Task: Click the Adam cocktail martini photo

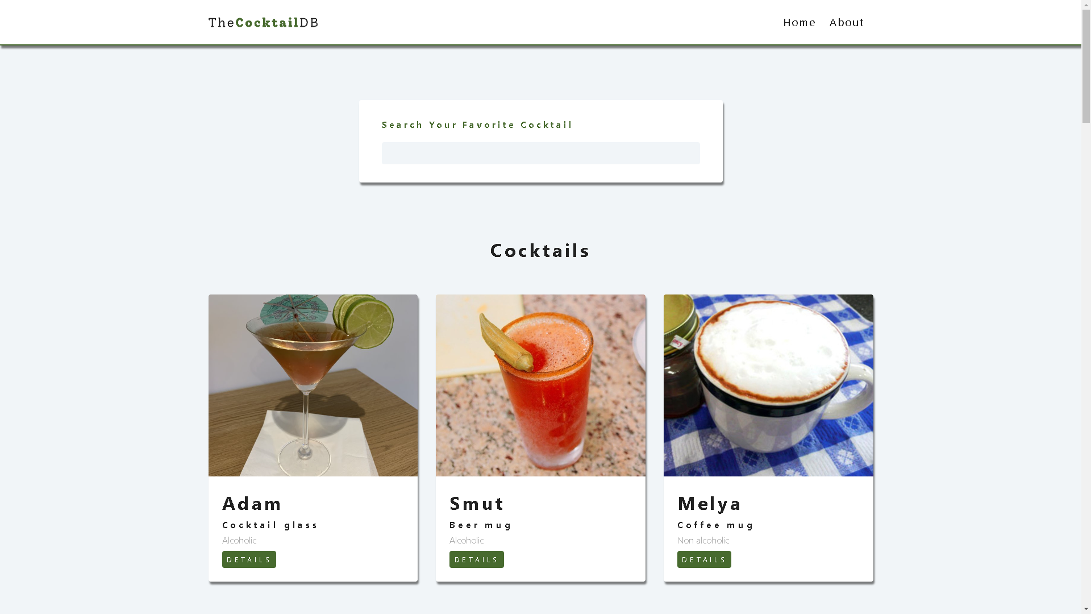Action: coord(313,385)
